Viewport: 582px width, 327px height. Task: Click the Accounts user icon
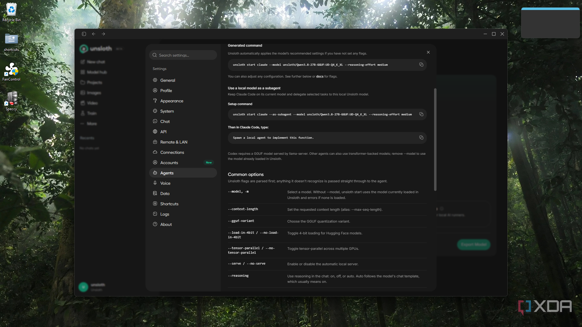155,162
